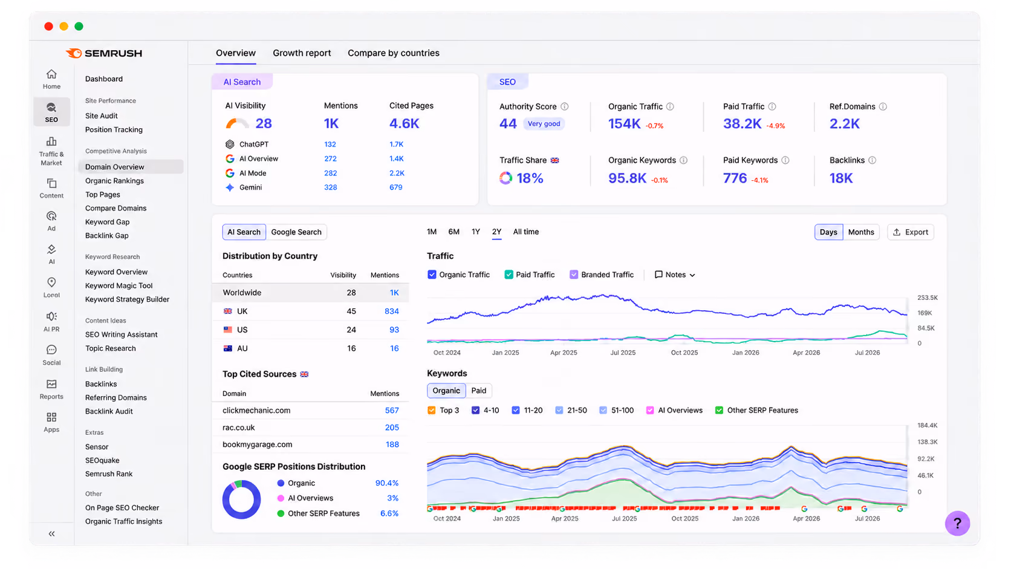This screenshot has height=569, width=1011.
Task: Open Traffic & Market sidebar icon
Action: click(x=51, y=141)
